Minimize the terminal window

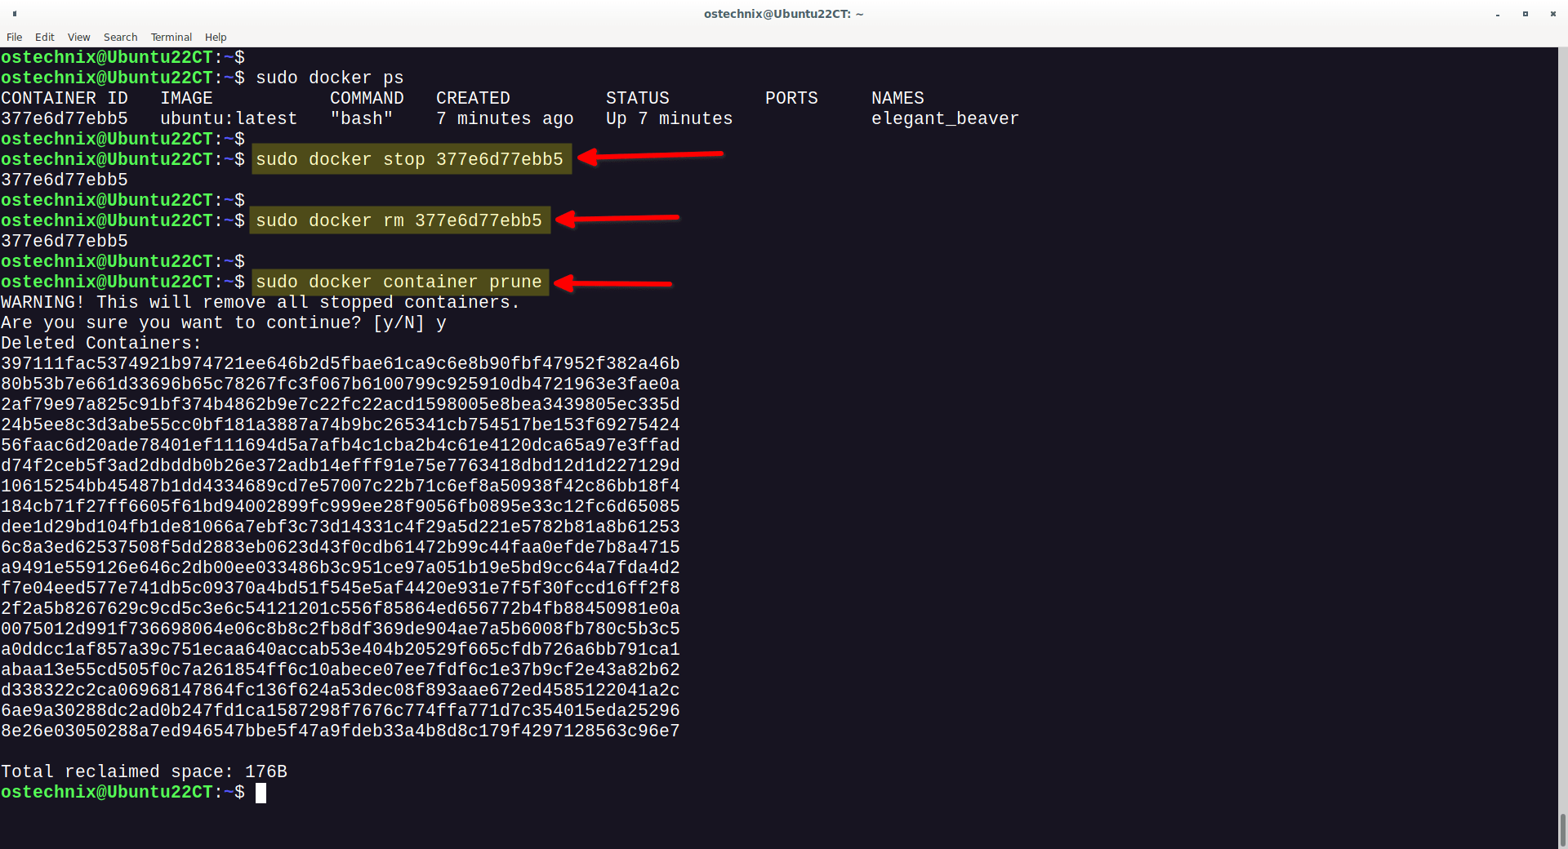click(x=1498, y=14)
